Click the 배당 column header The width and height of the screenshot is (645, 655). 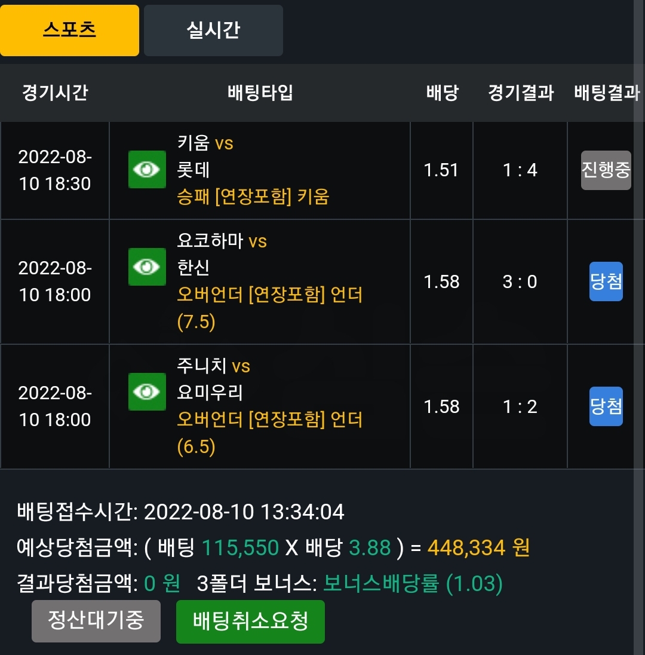tap(442, 93)
